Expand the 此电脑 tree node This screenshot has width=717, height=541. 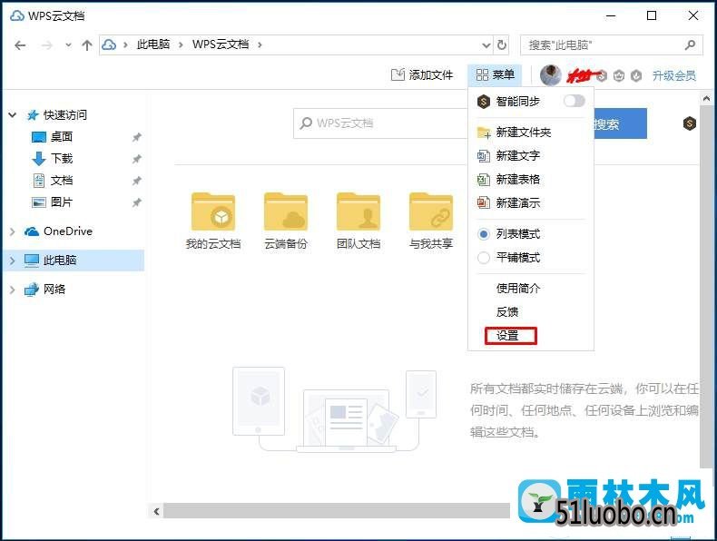point(13,261)
